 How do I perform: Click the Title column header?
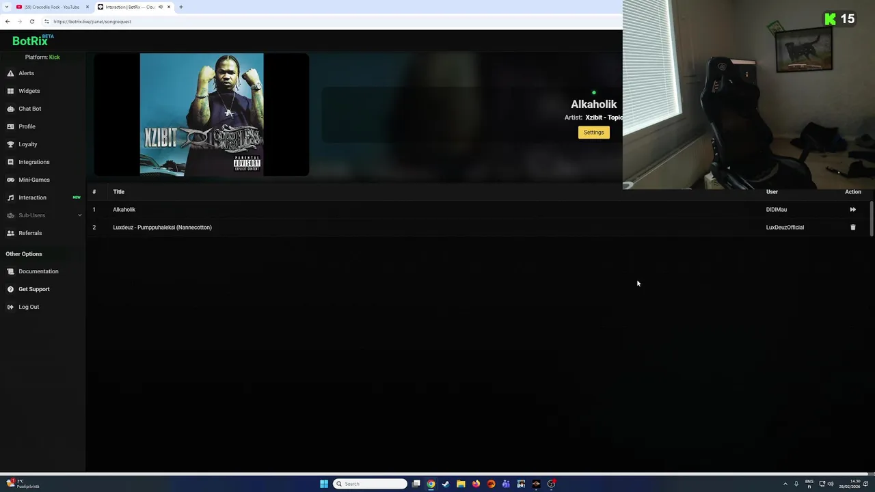(x=118, y=192)
